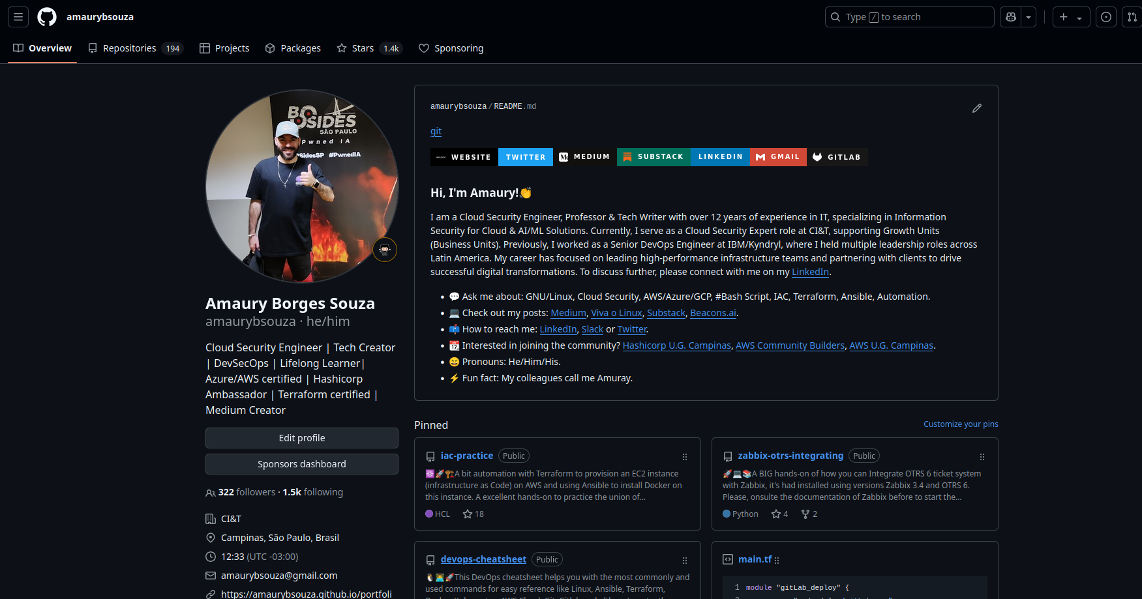
Task: Switch to the Overview tab
Action: tap(42, 48)
